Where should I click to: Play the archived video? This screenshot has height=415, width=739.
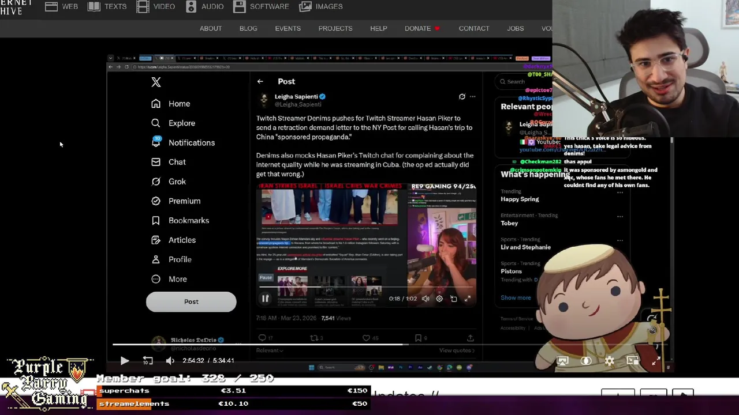tap(125, 361)
